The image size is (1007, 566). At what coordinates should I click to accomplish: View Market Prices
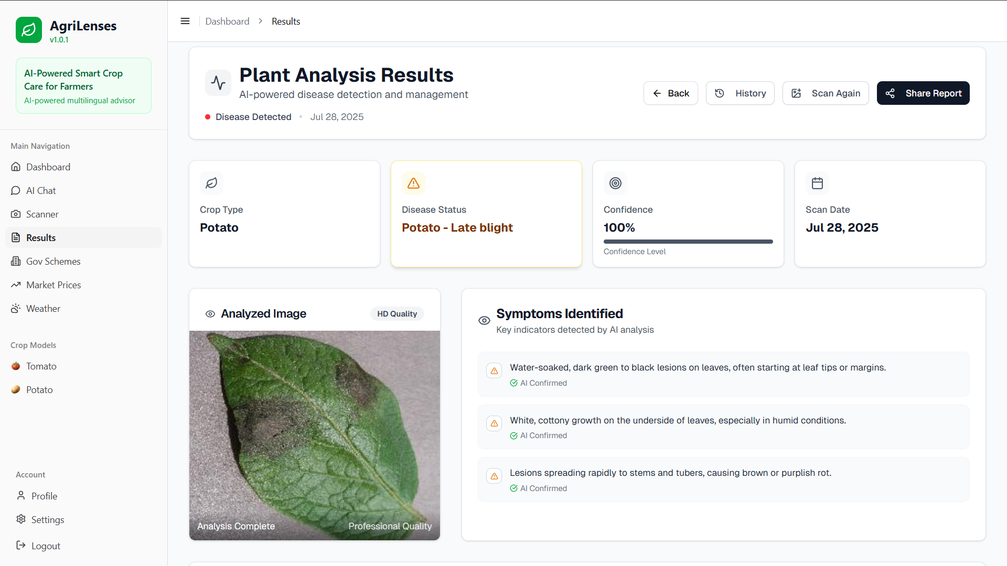pos(84,285)
